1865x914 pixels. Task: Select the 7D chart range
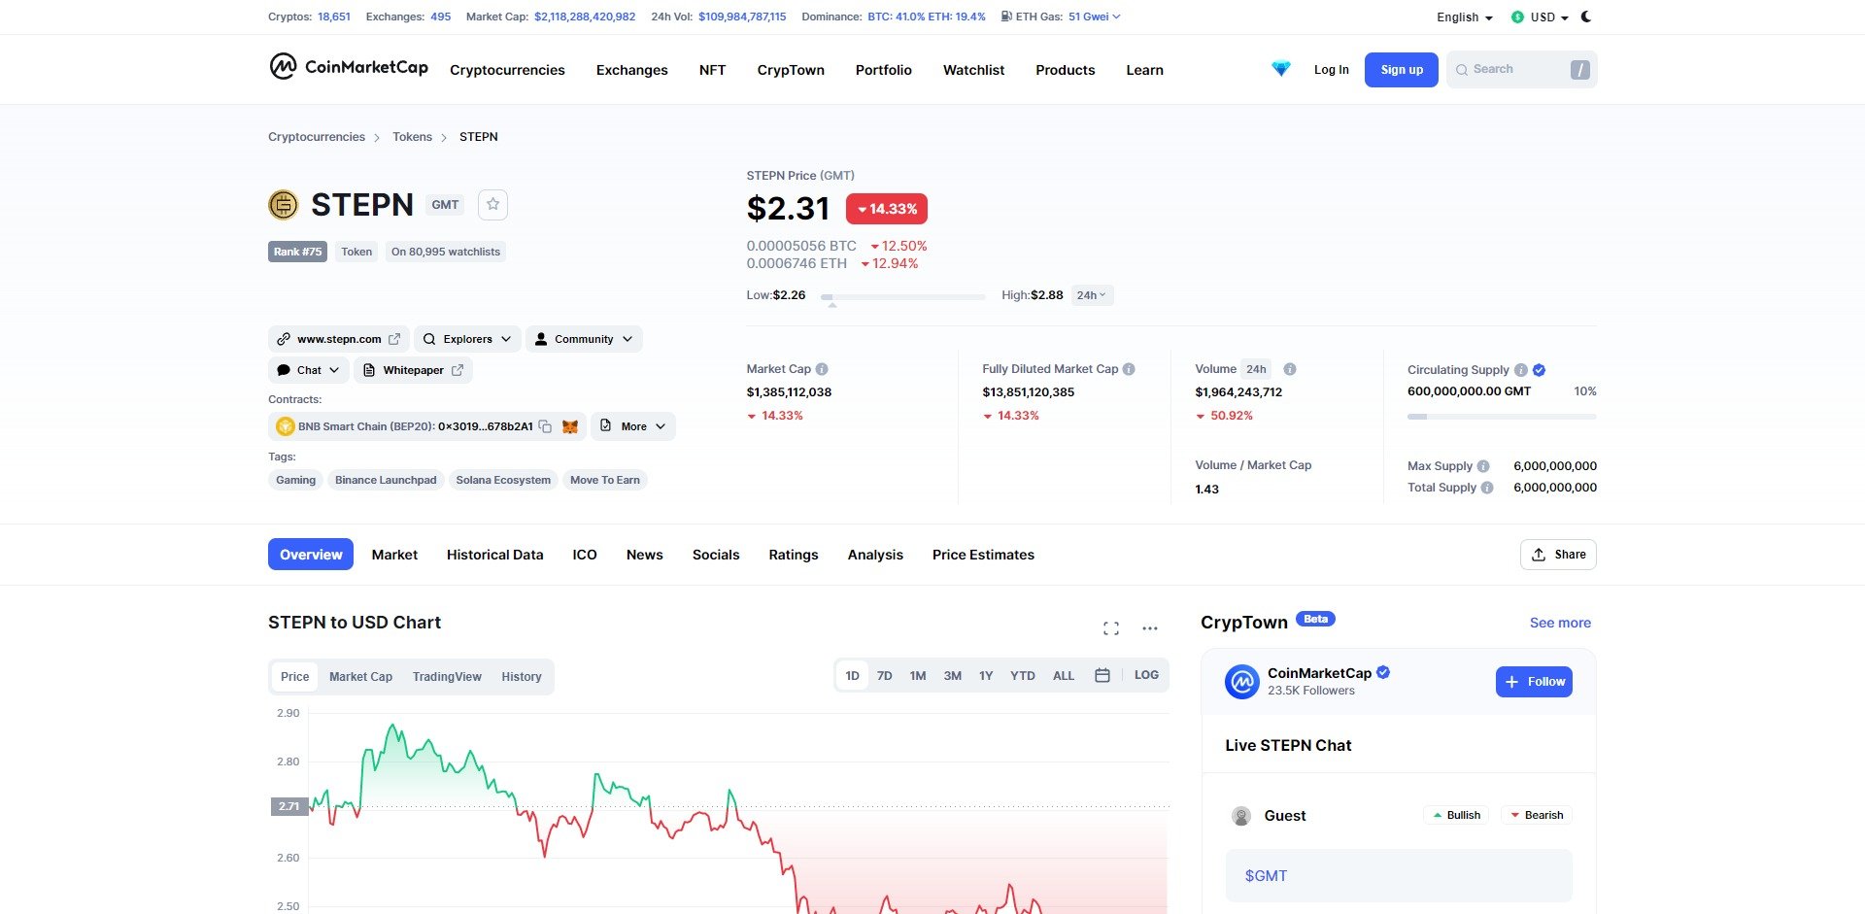[885, 675]
